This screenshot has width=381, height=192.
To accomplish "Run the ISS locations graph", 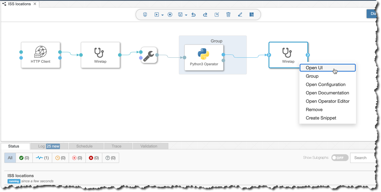I will 156,14.
